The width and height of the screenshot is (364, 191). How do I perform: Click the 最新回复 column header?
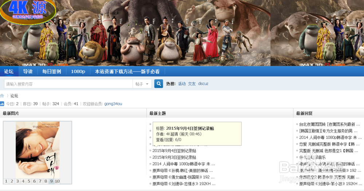(x=304, y=113)
